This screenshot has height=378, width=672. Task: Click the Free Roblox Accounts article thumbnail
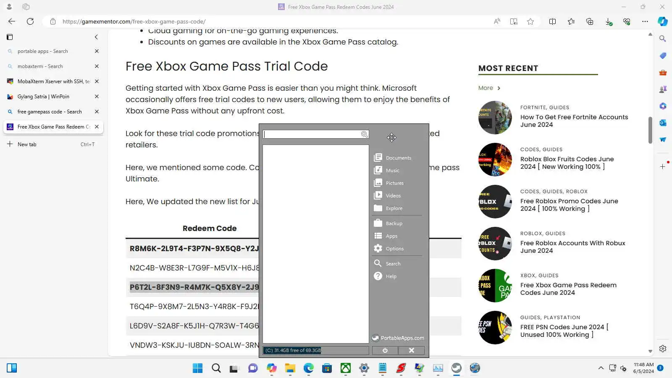coord(495,244)
